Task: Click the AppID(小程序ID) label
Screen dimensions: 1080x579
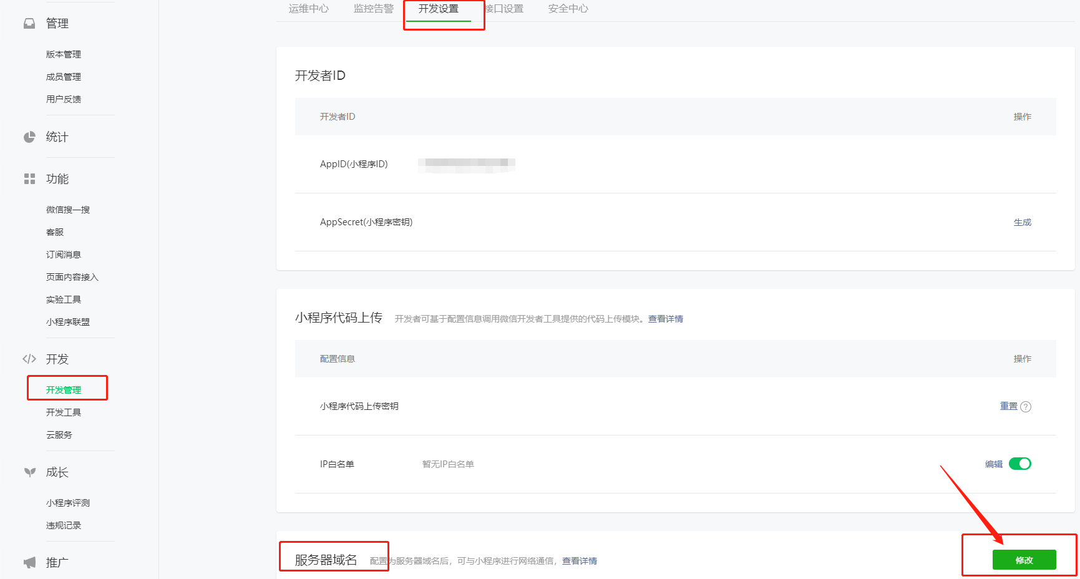Action: coord(354,164)
